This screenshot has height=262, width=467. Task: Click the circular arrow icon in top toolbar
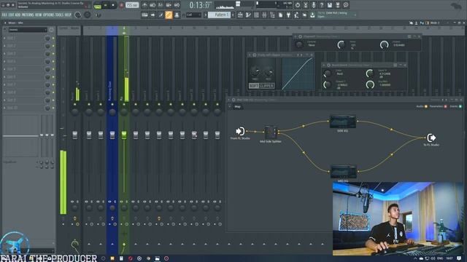pos(298,5)
